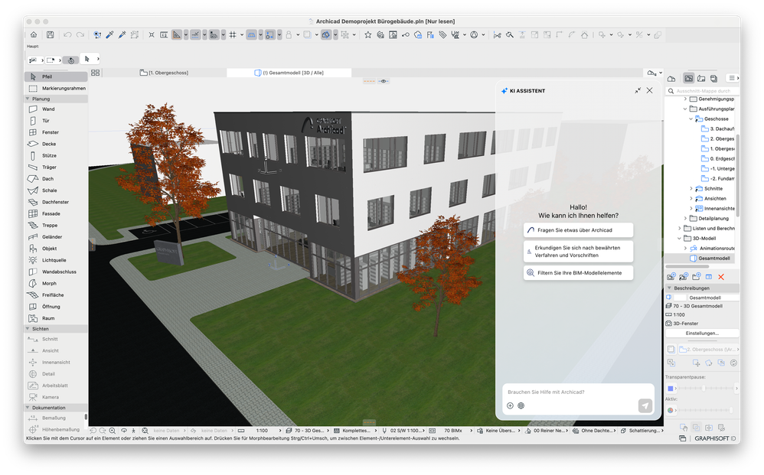Switch navigator to the Publisher sets icon
The width and height of the screenshot is (764, 475).
[713, 78]
